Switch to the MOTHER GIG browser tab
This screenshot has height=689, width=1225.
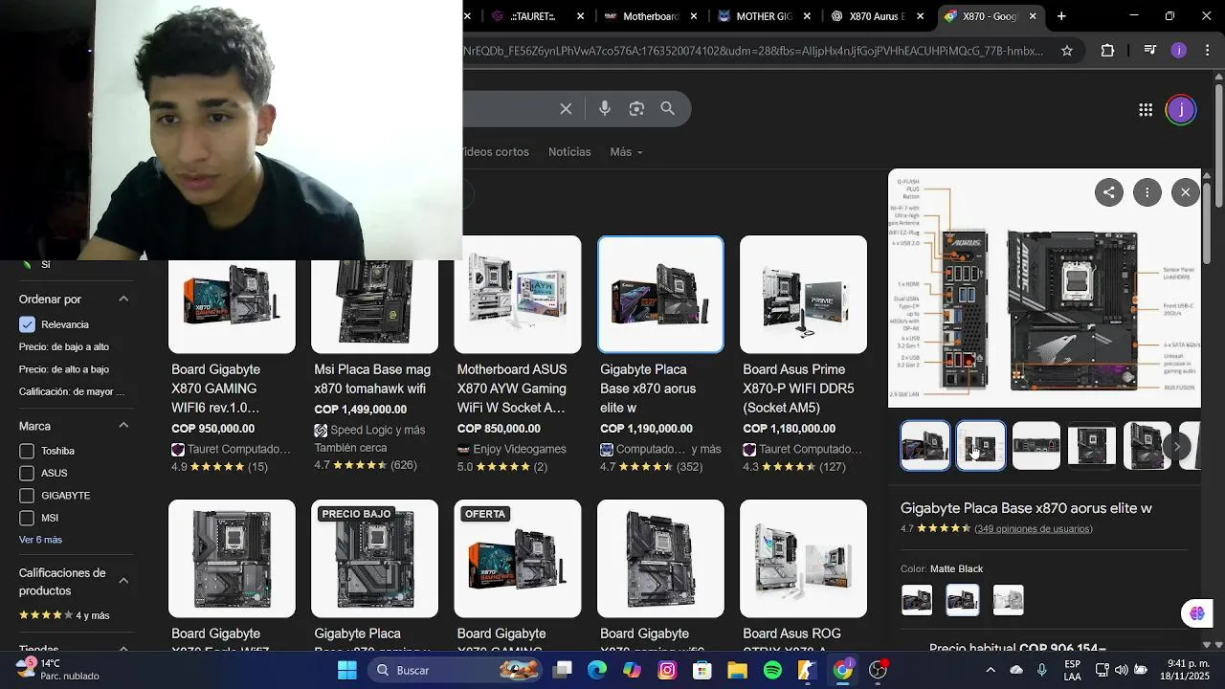coord(764,16)
